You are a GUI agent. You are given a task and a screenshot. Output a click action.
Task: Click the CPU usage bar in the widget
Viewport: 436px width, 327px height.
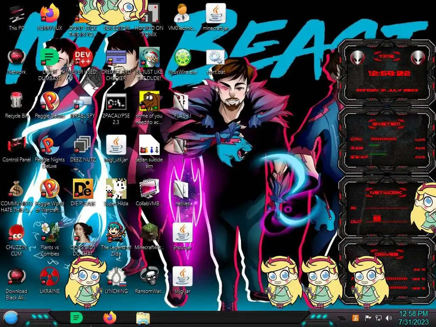(383, 139)
